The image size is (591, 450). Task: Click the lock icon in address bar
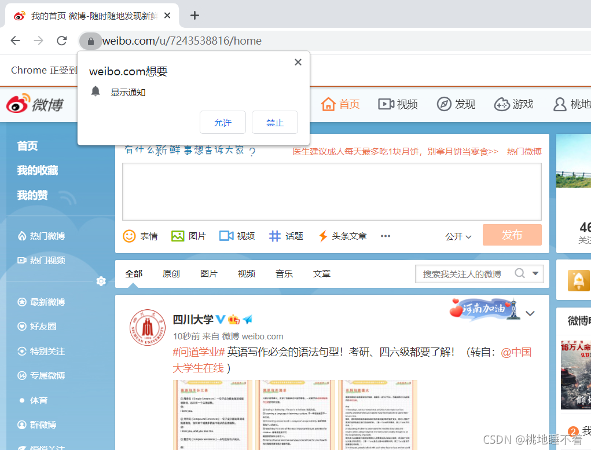pos(90,41)
